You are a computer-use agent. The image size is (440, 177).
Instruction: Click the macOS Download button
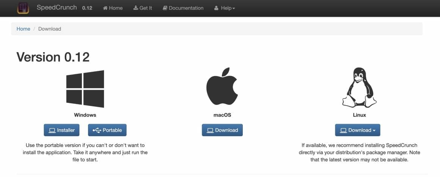click(x=222, y=130)
